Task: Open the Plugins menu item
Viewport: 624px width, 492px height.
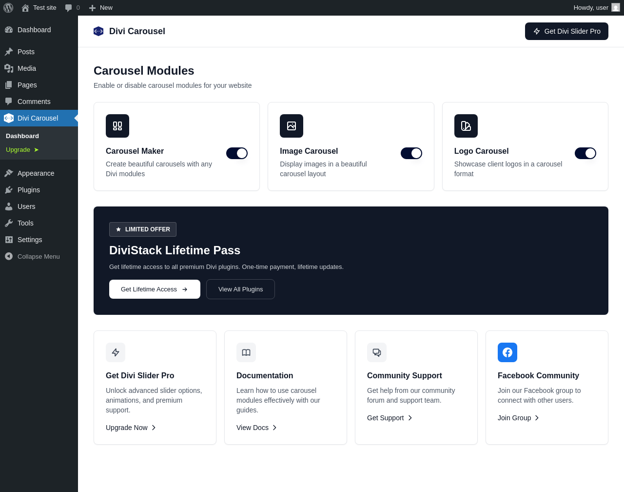Action: [x=39, y=190]
